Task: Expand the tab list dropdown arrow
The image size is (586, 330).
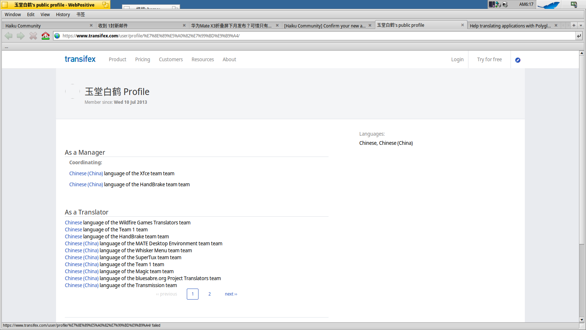Action: click(581, 25)
